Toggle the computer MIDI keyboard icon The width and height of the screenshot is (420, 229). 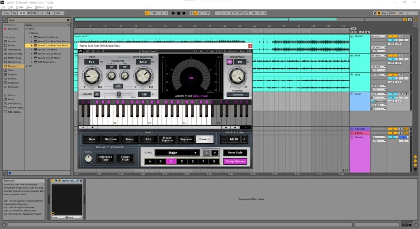(379, 13)
